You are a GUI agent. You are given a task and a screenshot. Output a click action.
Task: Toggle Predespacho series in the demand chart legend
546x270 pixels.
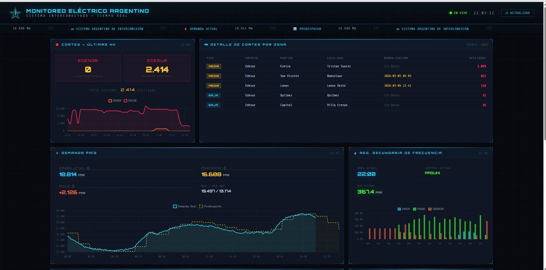(x=211, y=206)
